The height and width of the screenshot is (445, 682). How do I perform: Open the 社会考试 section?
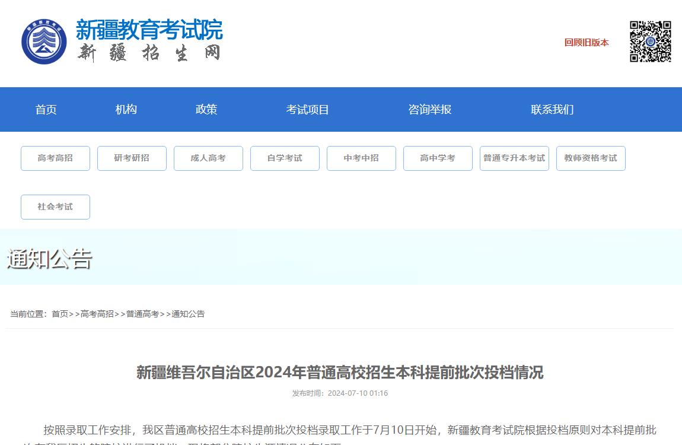tap(55, 206)
